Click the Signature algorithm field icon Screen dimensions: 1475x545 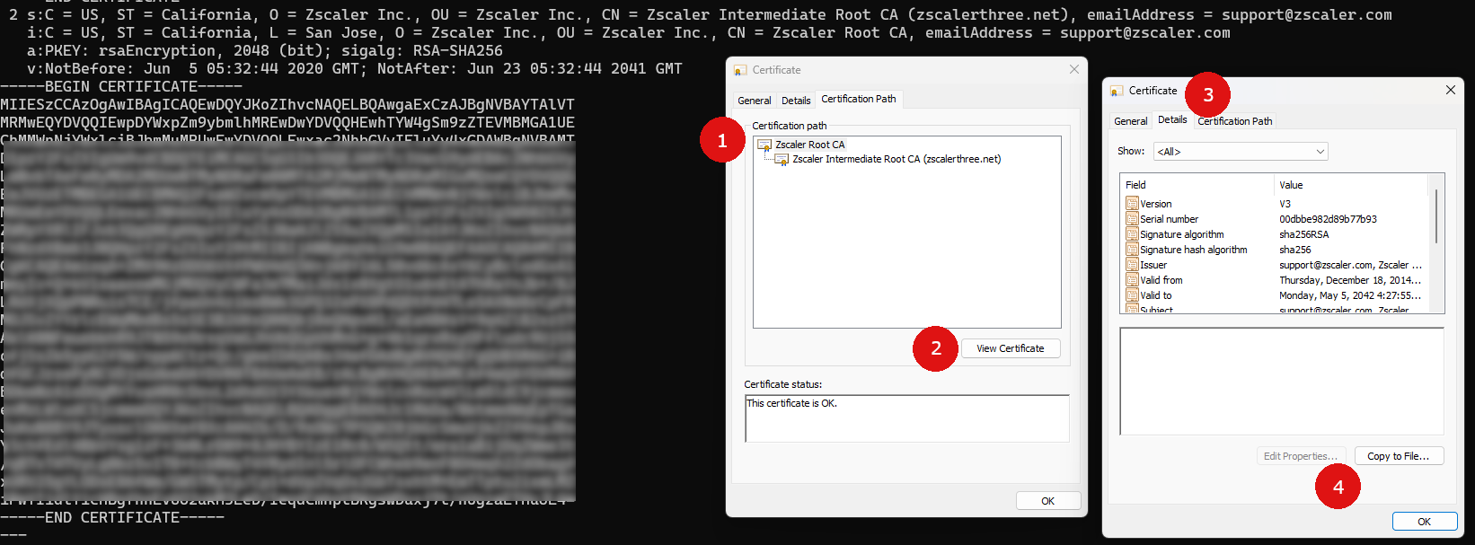(1132, 234)
